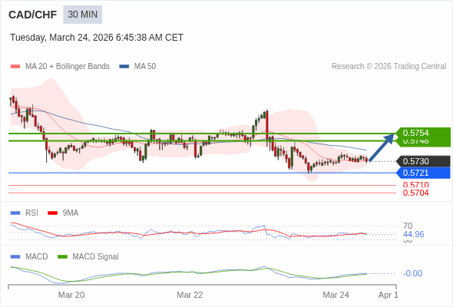Image resolution: width=453 pixels, height=307 pixels.
Task: Click the MACD value -0.00
Action: [413, 273]
